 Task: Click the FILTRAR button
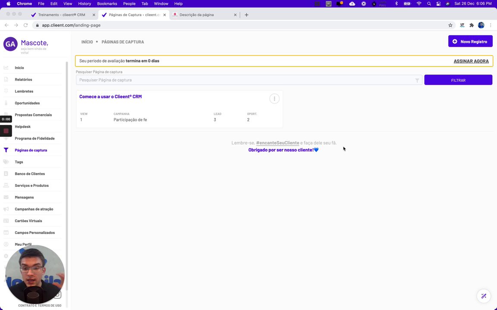(x=458, y=81)
